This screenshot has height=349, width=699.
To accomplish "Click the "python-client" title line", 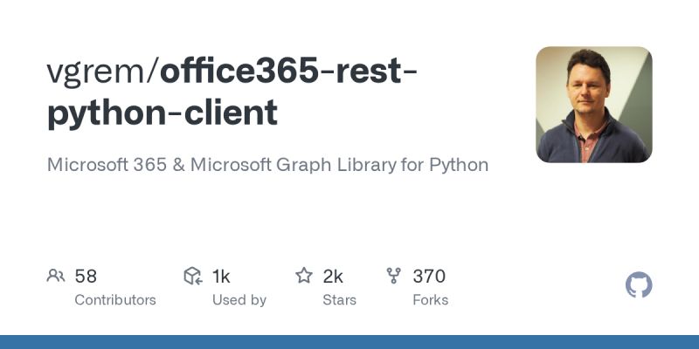I will click(162, 113).
